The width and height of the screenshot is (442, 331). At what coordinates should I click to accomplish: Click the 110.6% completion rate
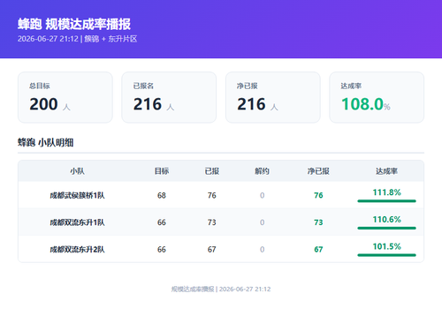point(386,220)
